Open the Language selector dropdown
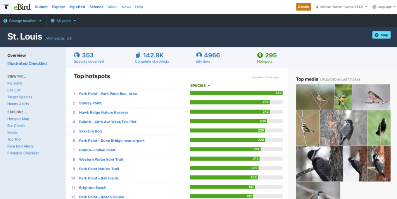The height and width of the screenshot is (199, 397). tap(384, 7)
